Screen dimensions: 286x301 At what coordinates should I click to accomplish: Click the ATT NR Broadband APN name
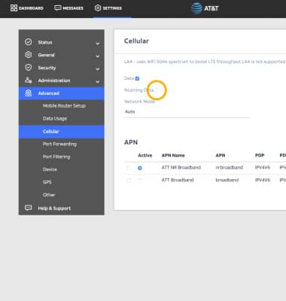pos(181,167)
